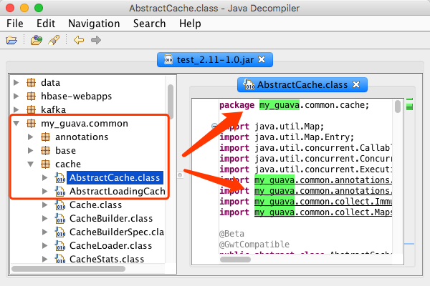This screenshot has width=430, height=286.
Task: Open the Search menu
Action: [x=149, y=23]
